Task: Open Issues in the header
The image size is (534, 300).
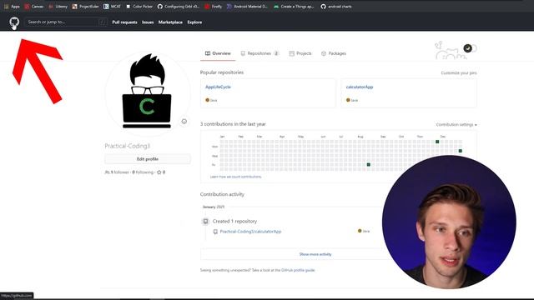Action: click(148, 22)
